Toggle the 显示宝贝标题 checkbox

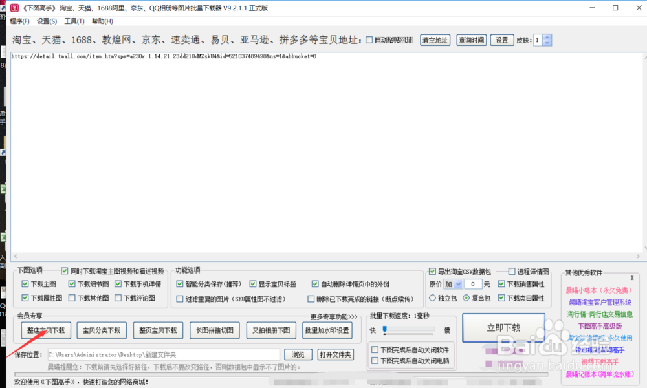253,284
